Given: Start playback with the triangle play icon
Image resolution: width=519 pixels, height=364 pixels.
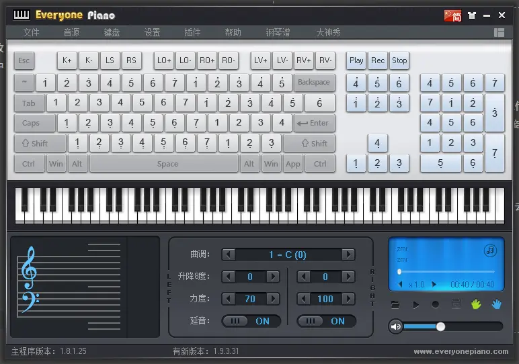Looking at the screenshot, I should [x=415, y=304].
